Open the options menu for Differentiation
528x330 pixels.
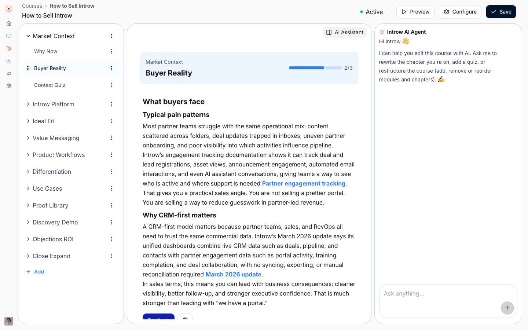(x=111, y=172)
